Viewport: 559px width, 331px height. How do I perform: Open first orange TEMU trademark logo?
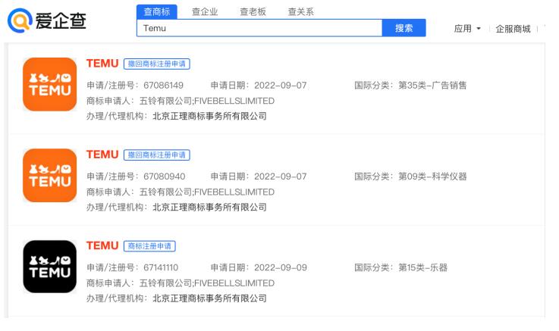[50, 85]
